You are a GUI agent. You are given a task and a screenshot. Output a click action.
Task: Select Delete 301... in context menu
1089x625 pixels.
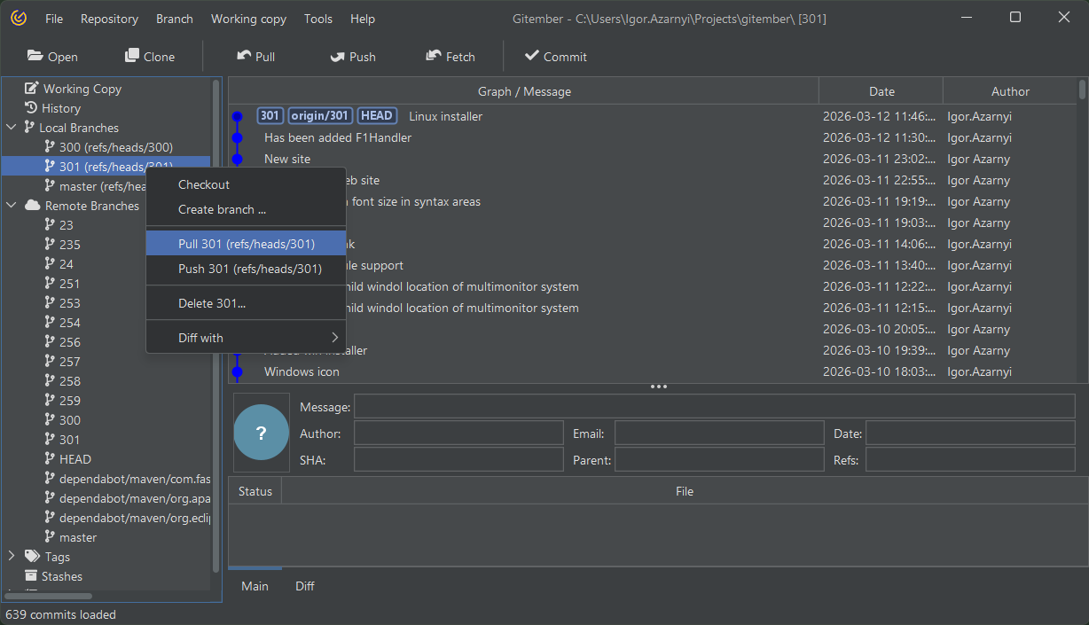tap(212, 303)
